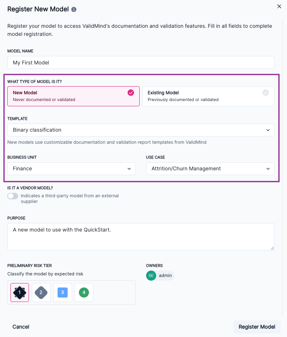The width and height of the screenshot is (287, 337).
Task: Select risk tier 1 diamond icon
Action: [19, 292]
